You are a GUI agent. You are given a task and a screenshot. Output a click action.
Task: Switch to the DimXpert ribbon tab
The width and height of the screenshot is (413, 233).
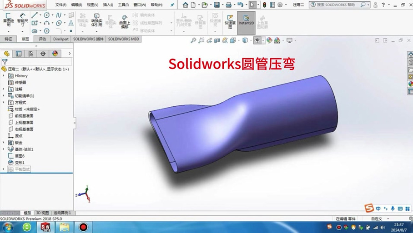(x=61, y=39)
